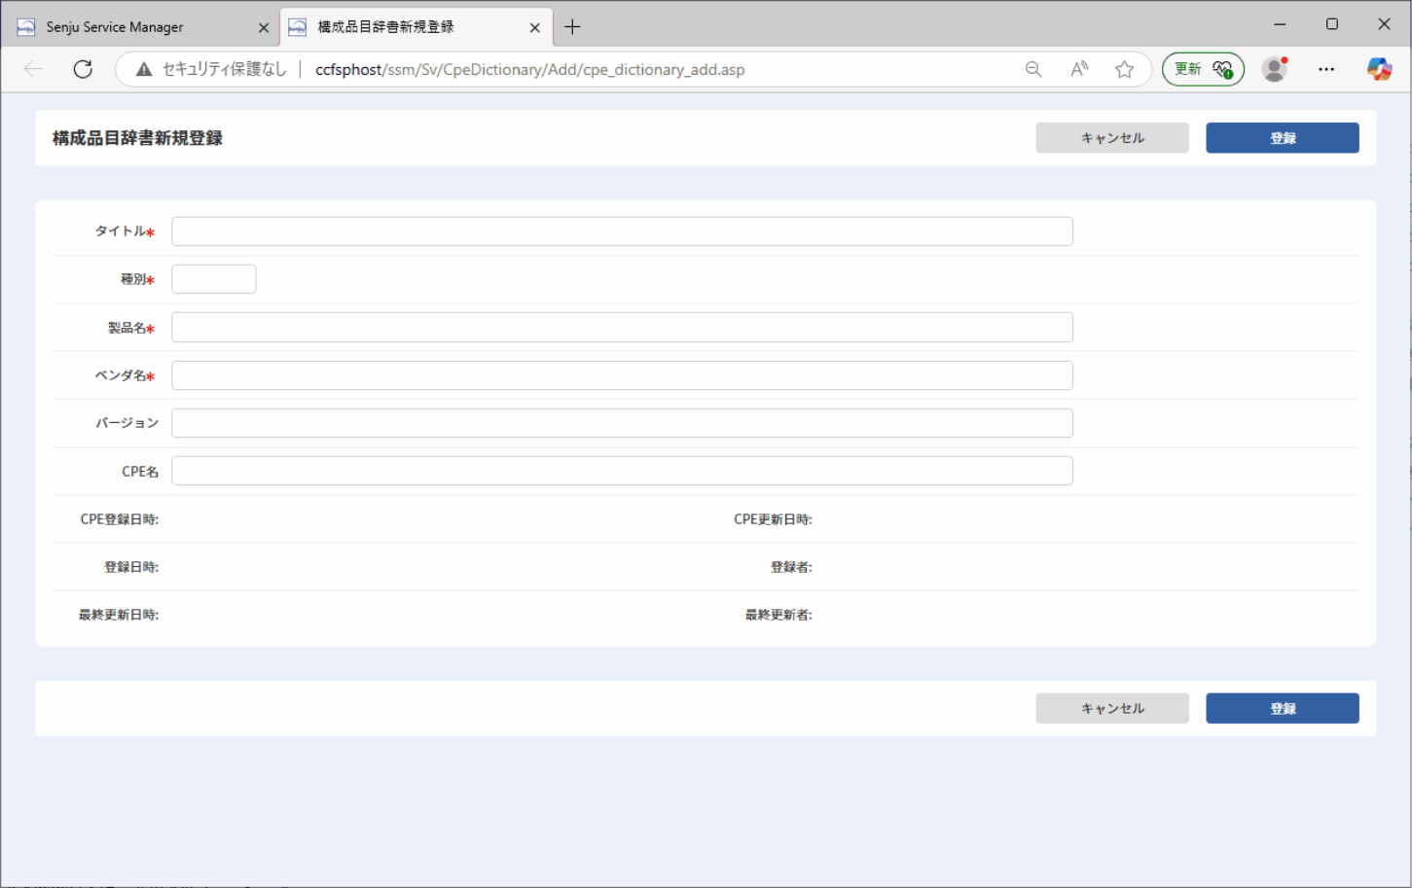Click the CPE更新日時 label
This screenshot has width=1412, height=888.
773,519
